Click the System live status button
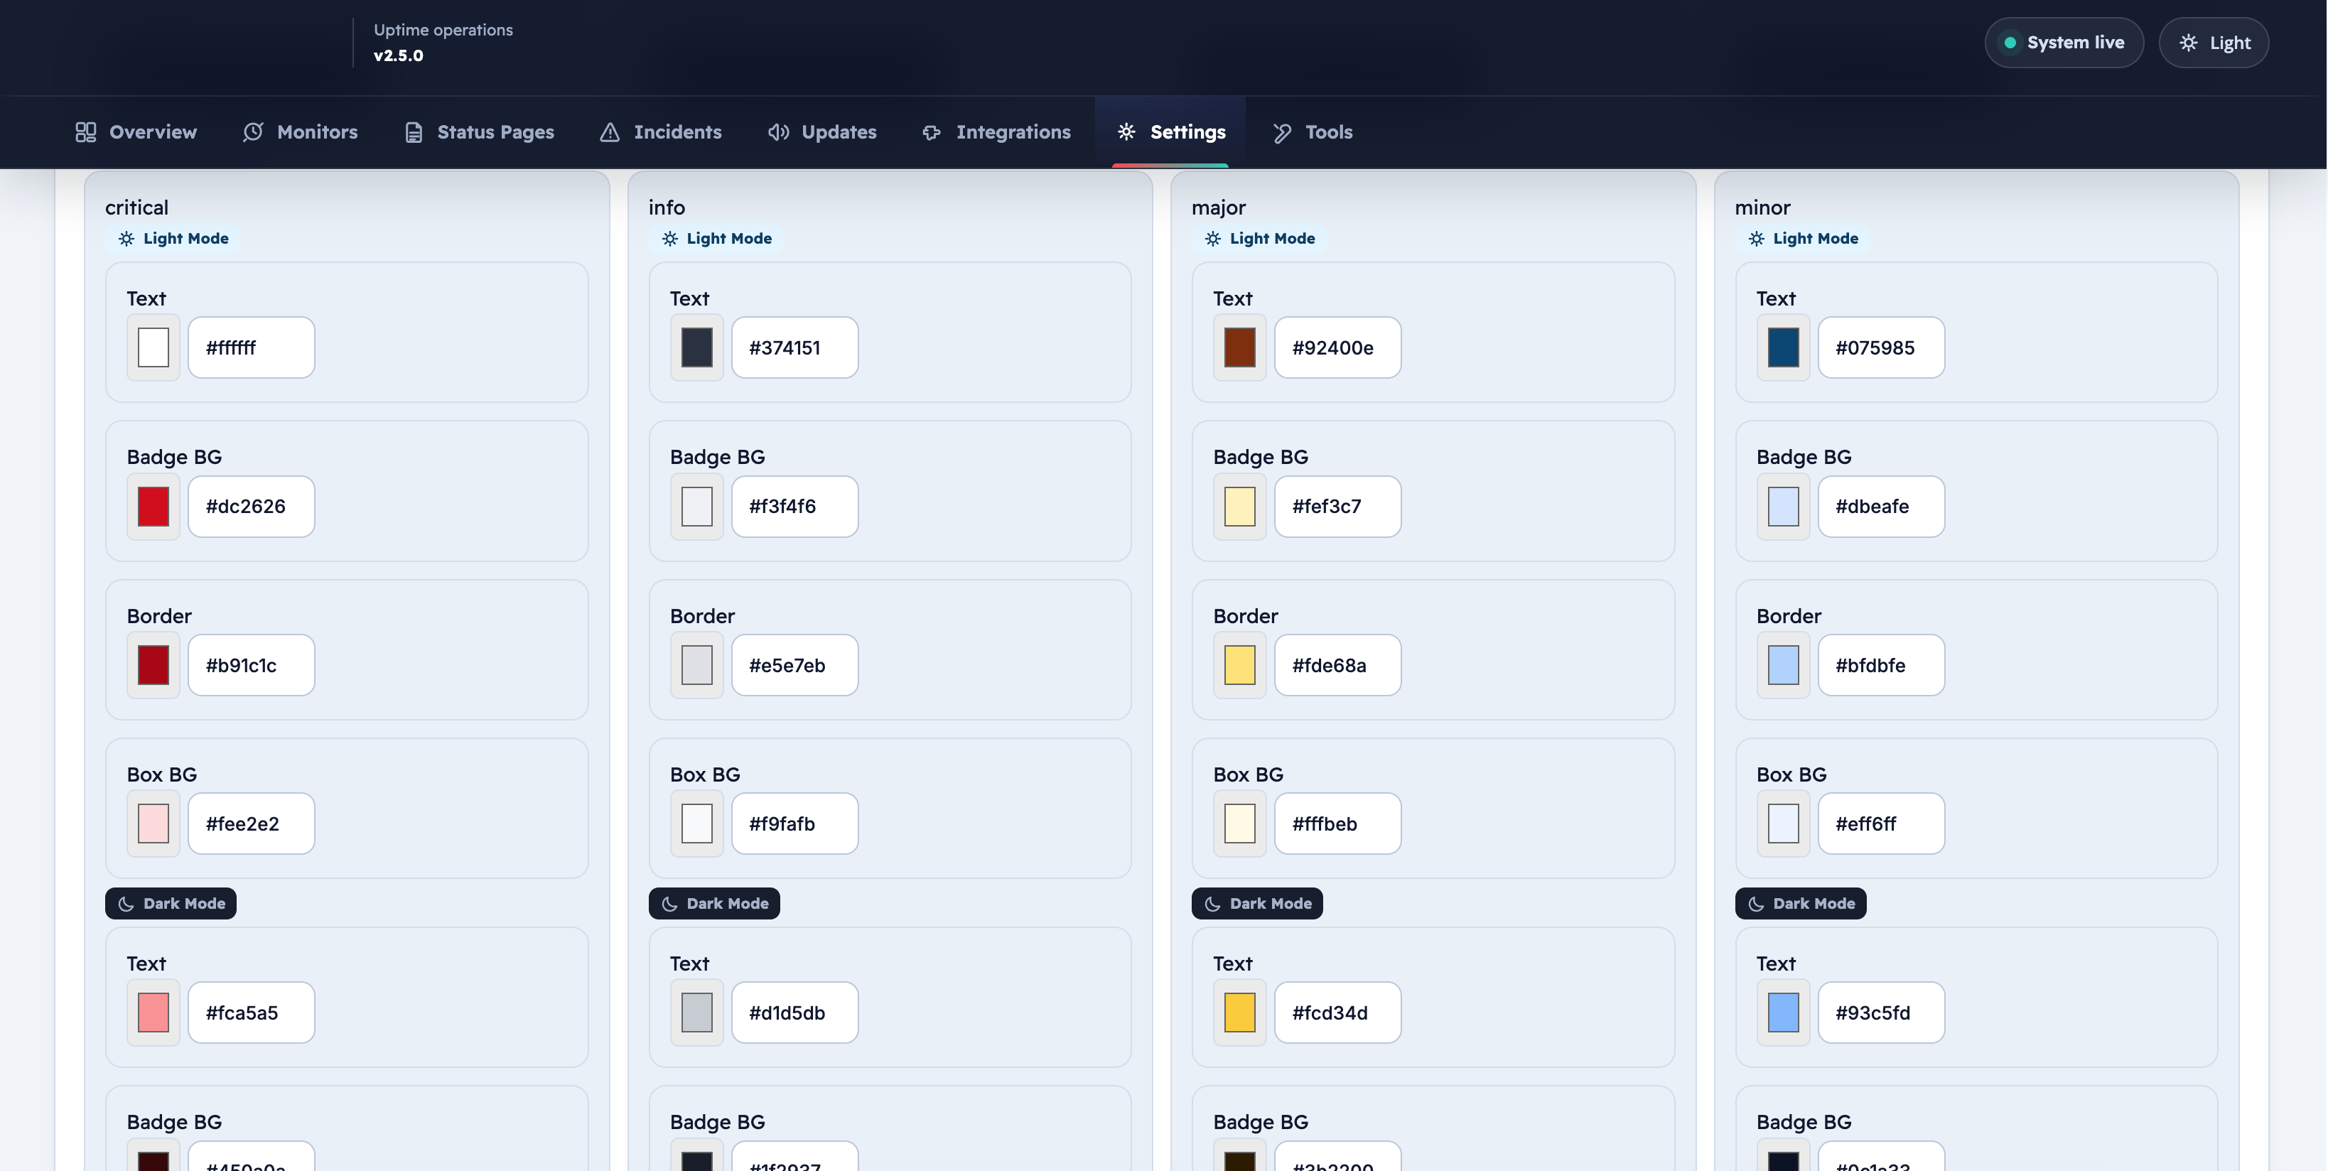This screenshot has width=2328, height=1171. coord(2063,43)
